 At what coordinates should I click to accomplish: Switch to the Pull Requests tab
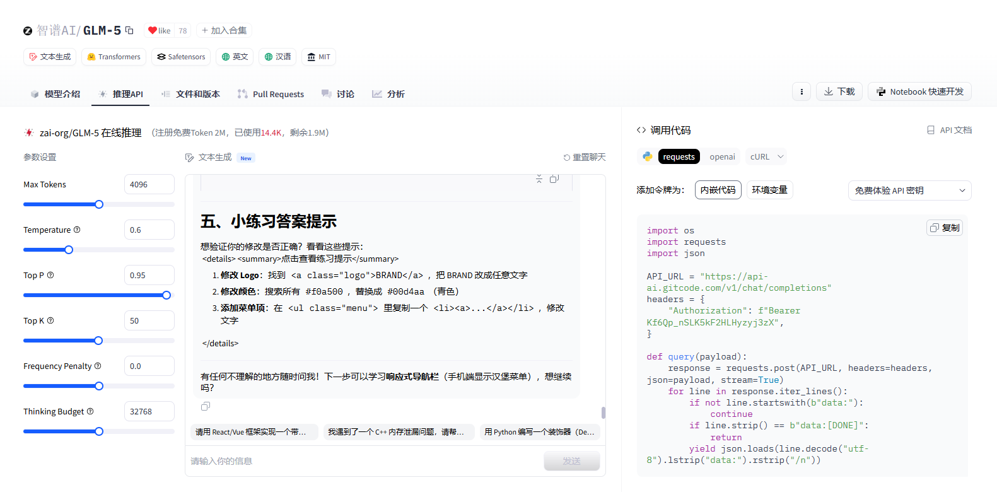[271, 94]
